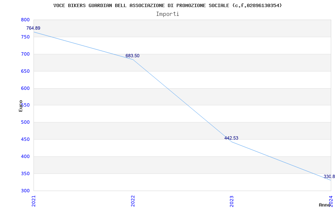Select the 683.50 data label
Screen dimensions: 335x209
tap(132, 56)
